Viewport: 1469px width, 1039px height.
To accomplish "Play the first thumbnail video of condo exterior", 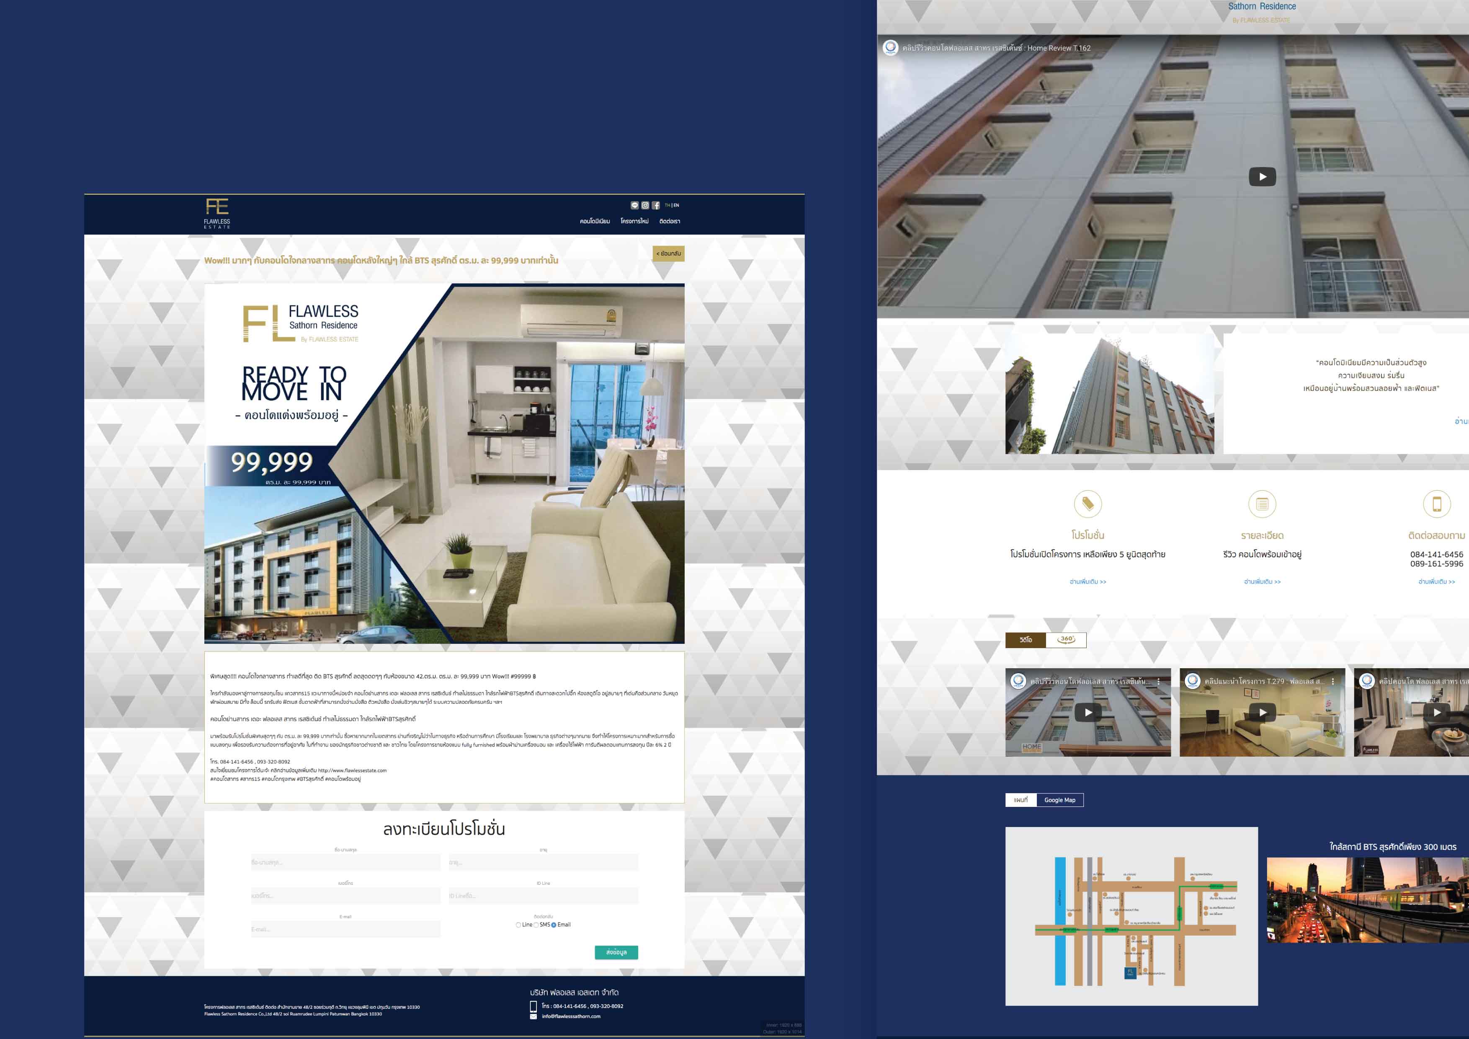I will [x=1088, y=713].
